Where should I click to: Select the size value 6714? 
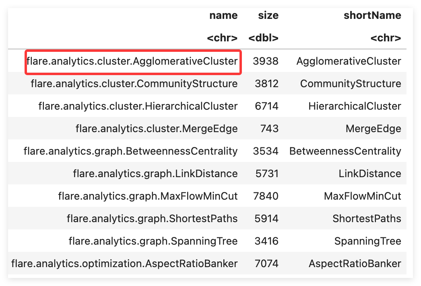pyautogui.click(x=266, y=106)
